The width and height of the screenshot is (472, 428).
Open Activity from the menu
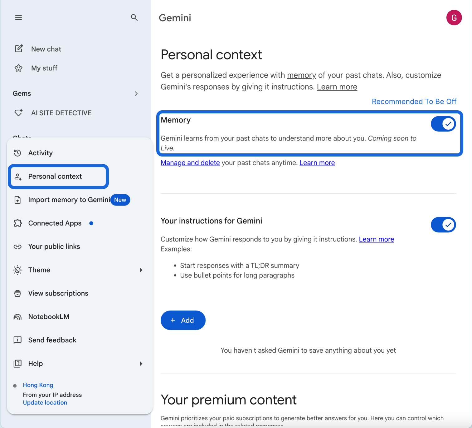click(x=40, y=153)
